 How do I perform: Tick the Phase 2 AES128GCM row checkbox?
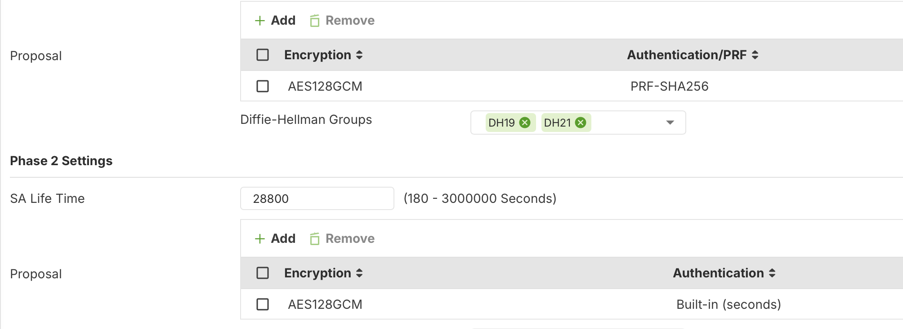point(263,304)
